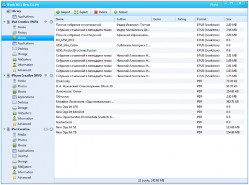Click the 22 books status bar text
Screen dimensions: 249x185
(151, 181)
